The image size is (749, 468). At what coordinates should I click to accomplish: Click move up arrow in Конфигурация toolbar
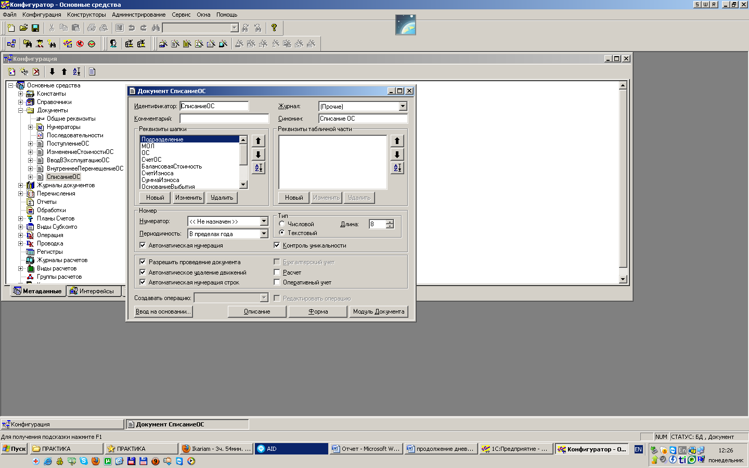(64, 72)
